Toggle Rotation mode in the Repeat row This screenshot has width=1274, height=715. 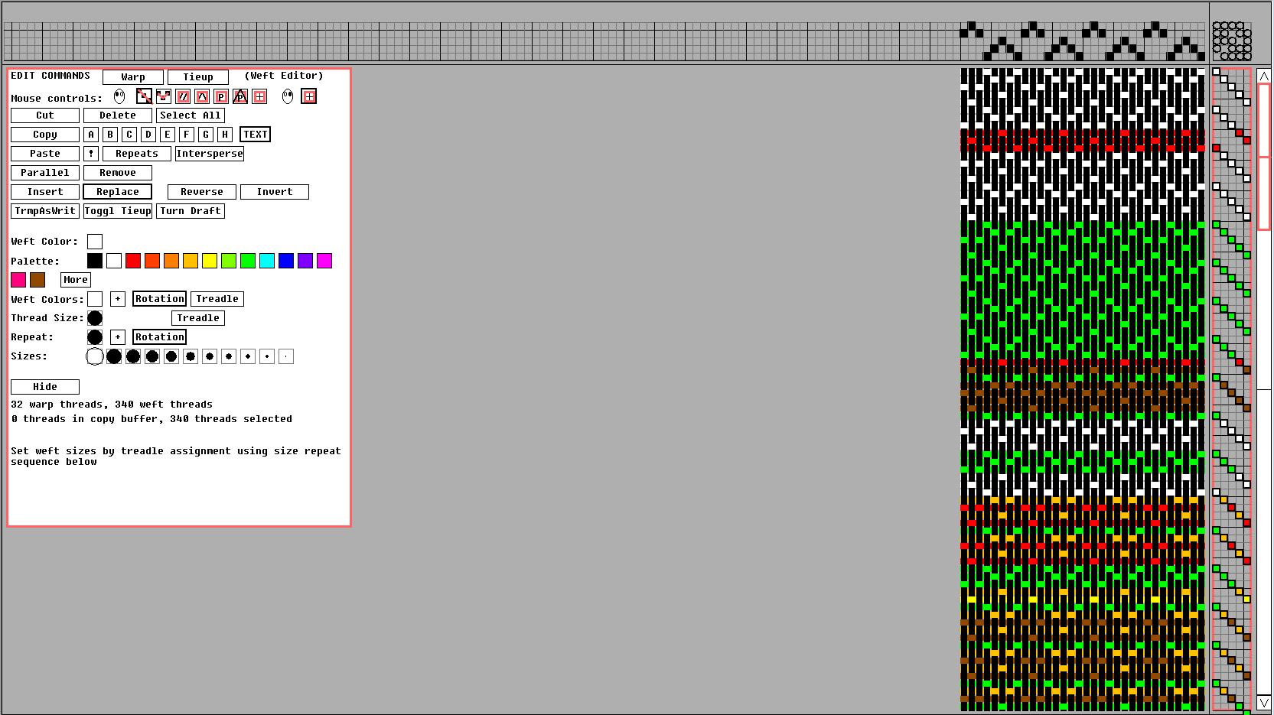(159, 337)
